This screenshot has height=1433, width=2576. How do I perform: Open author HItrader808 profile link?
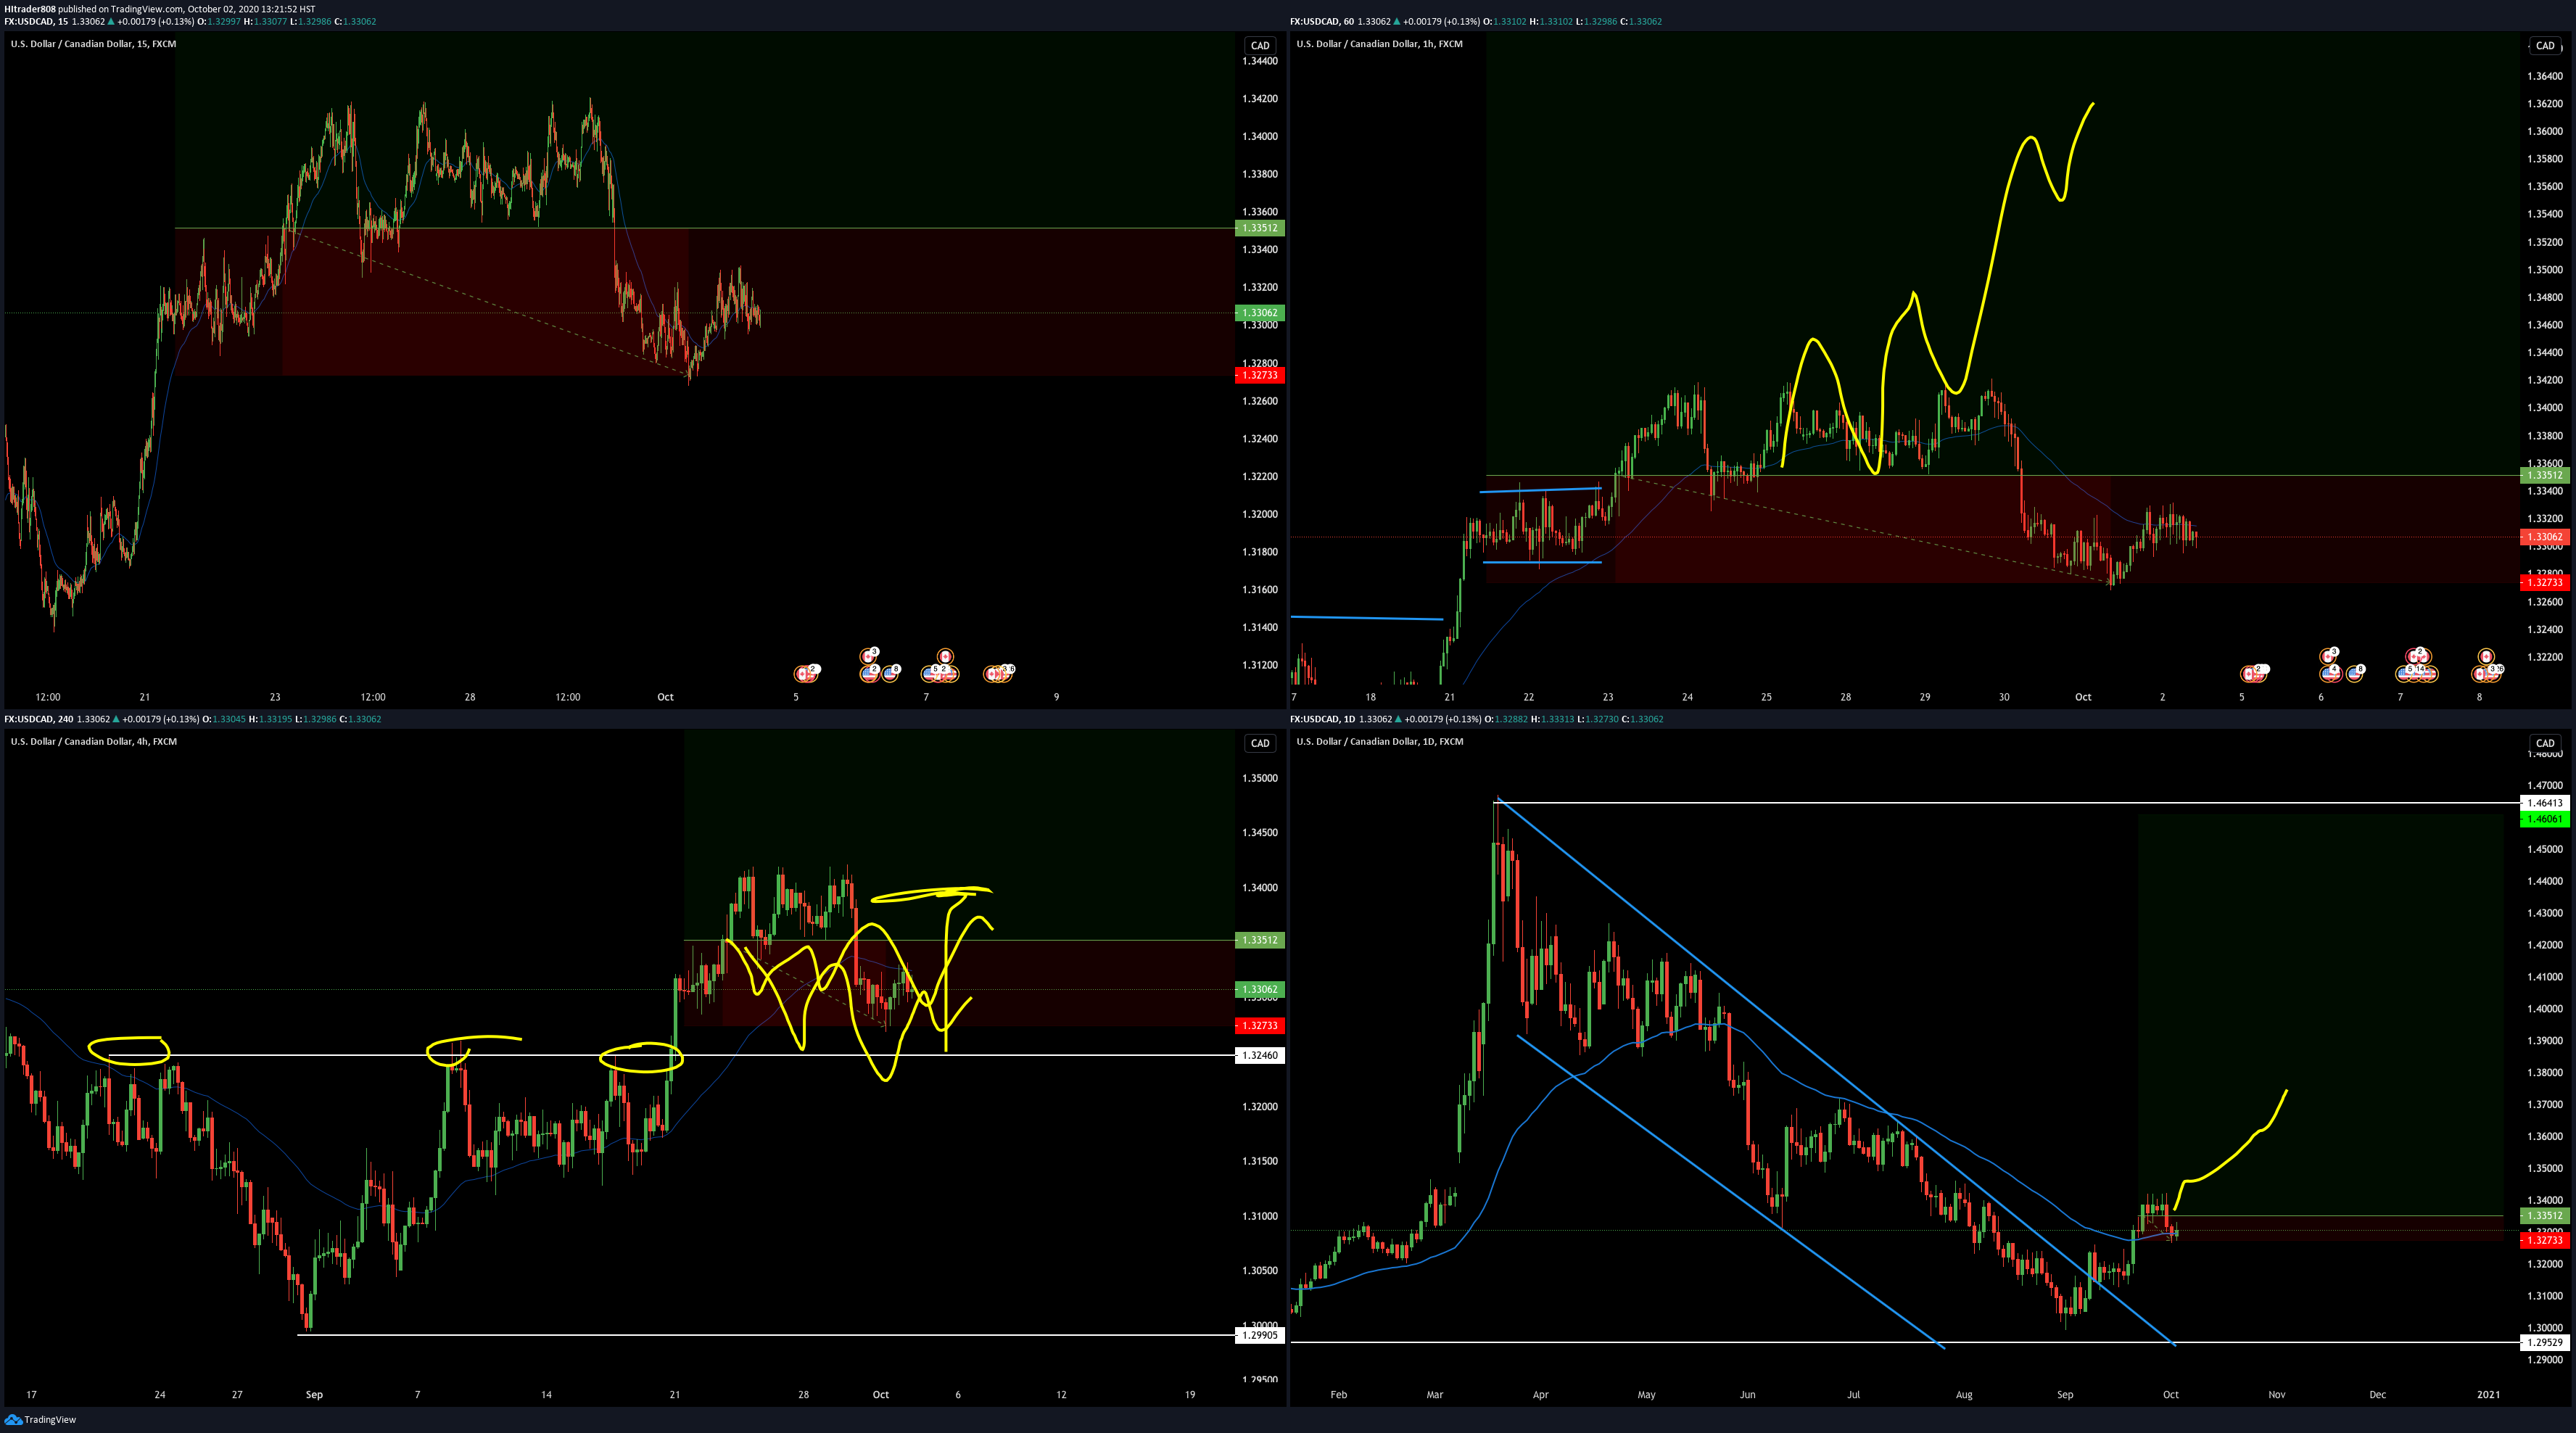[x=30, y=9]
